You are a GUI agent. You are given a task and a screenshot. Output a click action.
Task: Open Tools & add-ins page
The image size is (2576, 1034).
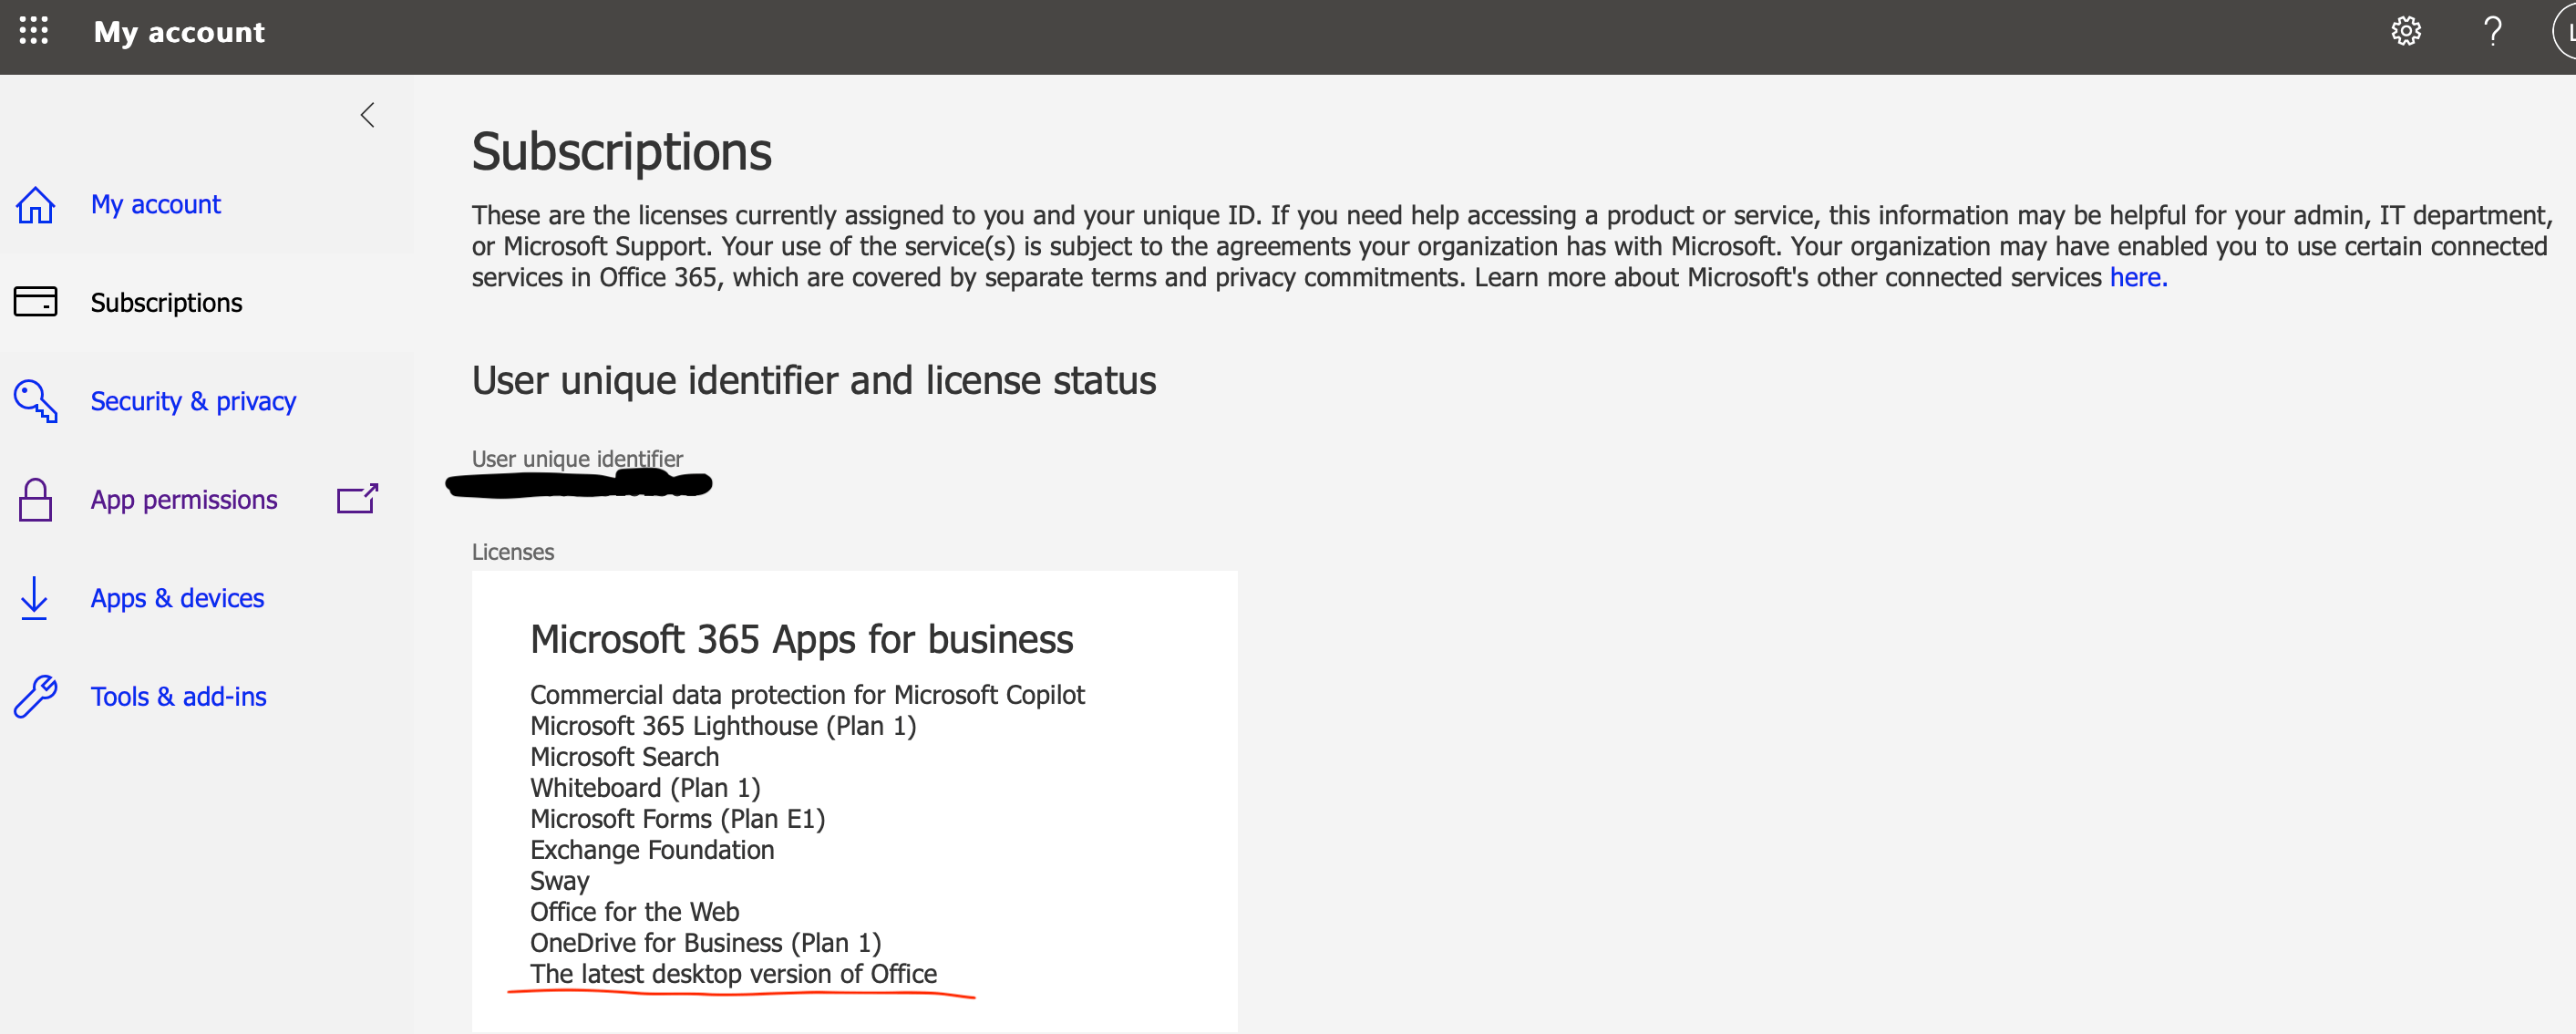tap(178, 697)
